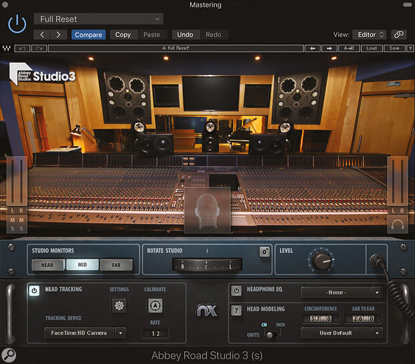Viewport: 415px width, 364px height.
Task: Click the Abbey Road Studio3 logo
Action: 42,75
